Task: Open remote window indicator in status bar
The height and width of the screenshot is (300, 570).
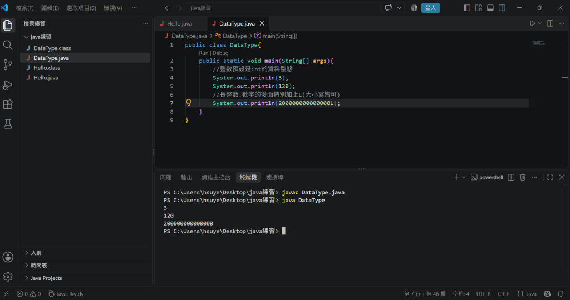Action: (x=6, y=294)
